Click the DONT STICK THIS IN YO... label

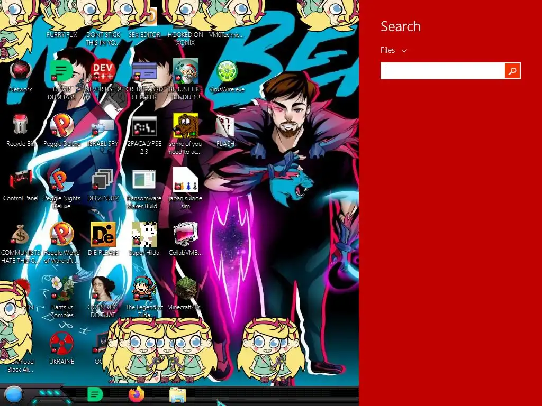[x=103, y=39]
